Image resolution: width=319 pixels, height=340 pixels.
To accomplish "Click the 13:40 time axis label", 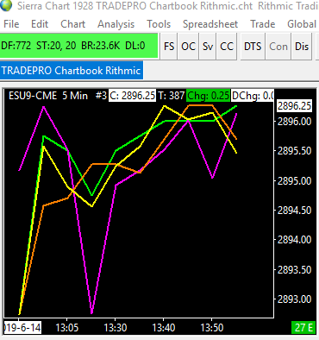I will (x=164, y=328).
